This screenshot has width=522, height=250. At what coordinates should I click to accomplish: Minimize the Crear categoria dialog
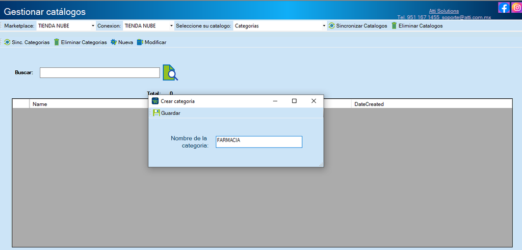tap(275, 101)
